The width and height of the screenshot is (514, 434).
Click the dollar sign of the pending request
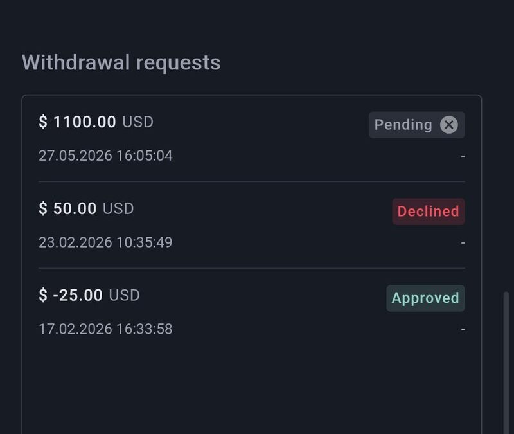click(x=43, y=122)
